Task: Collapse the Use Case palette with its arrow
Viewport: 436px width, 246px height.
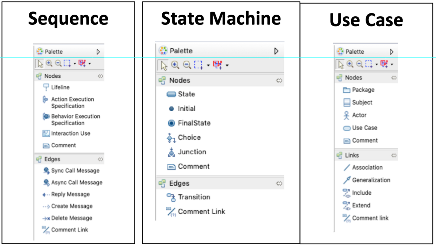Action: (392, 51)
